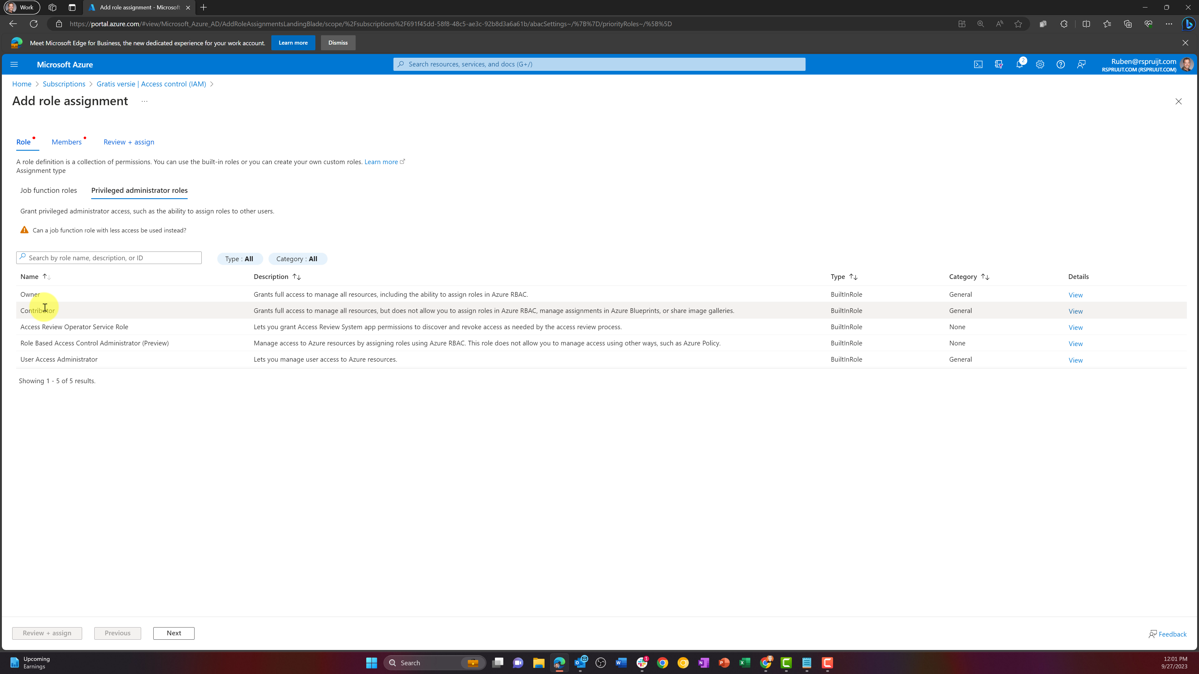Click the Next button
The width and height of the screenshot is (1199, 674).
tap(174, 633)
